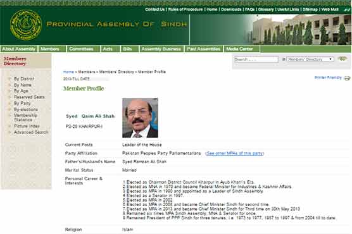Screen dimensions: 352x234
Task: Click the 2013-TILL DATE text
Action: [x=77, y=79]
